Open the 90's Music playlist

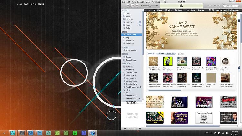point(130,70)
